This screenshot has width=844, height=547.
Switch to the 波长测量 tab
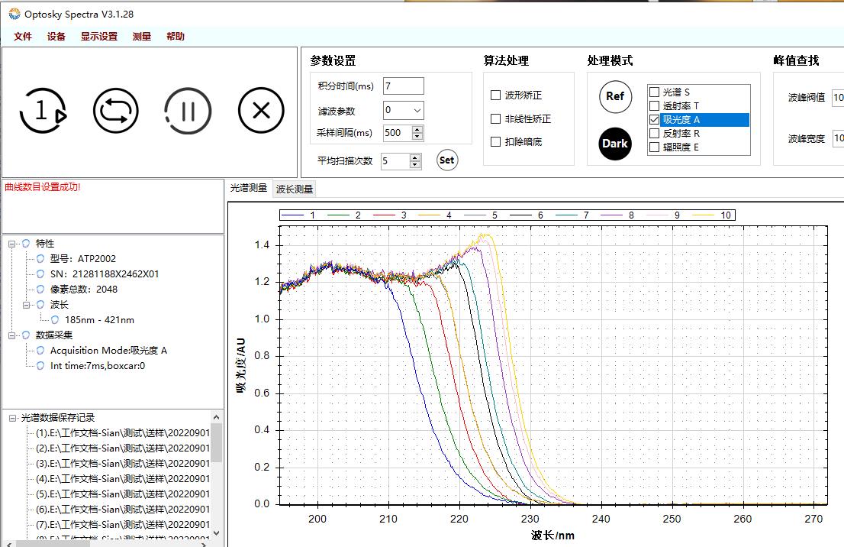coord(295,189)
